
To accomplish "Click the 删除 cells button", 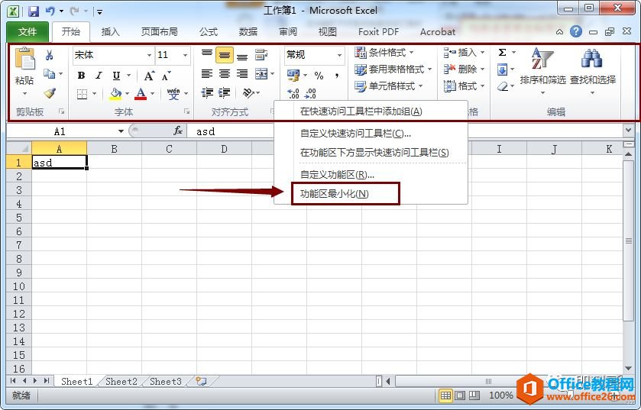I will 464,69.
